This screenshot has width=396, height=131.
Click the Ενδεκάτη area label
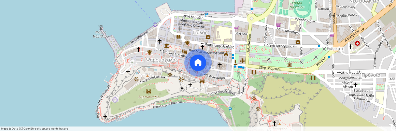pos(336,48)
